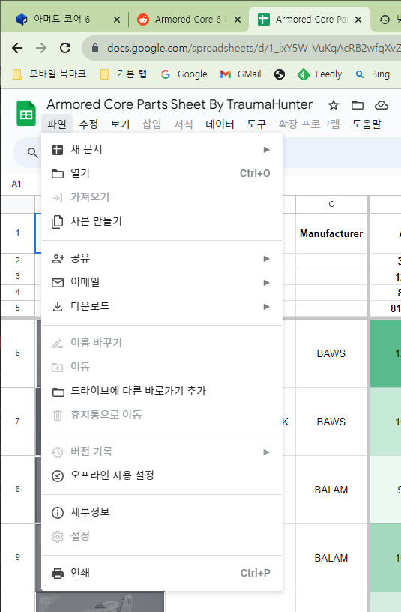Click the BALAM cell in row 8
Viewport: 401px width, 612px height.
click(331, 490)
